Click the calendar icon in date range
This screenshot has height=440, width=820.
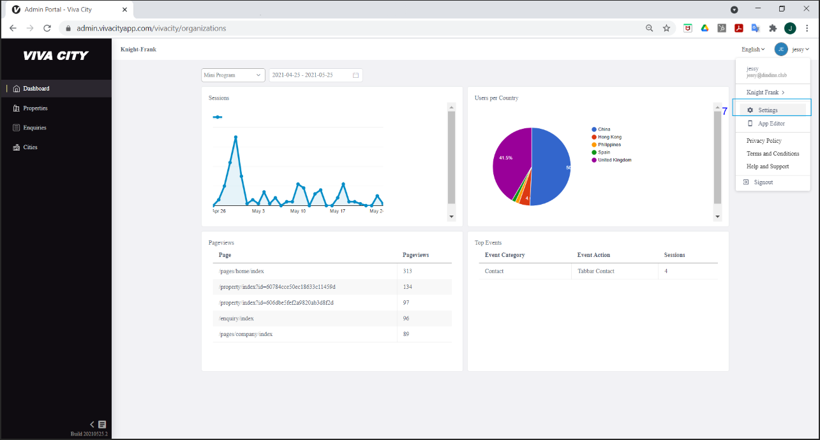point(355,75)
